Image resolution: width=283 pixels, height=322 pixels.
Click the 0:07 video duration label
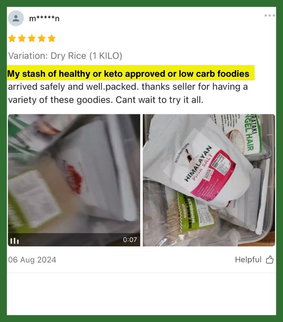tap(130, 240)
